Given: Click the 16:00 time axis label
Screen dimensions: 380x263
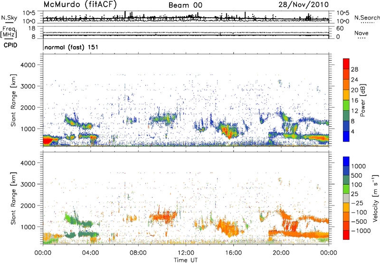Looking at the screenshot, I should 233,253.
